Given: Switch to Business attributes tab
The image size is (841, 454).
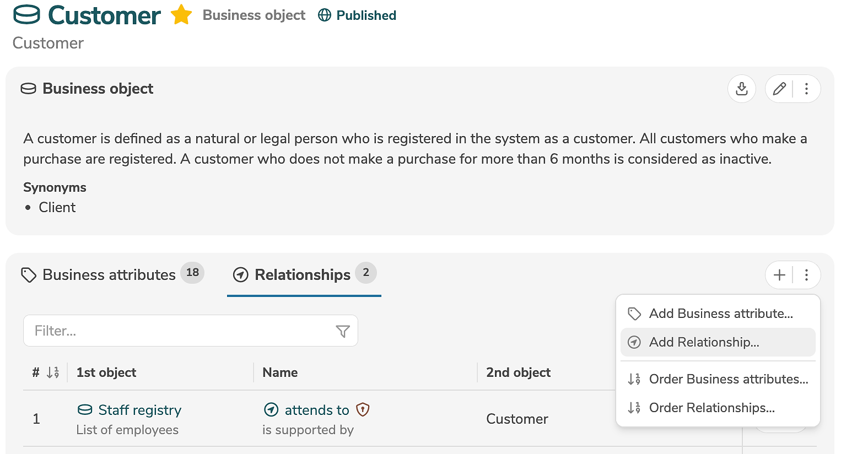Looking at the screenshot, I should pyautogui.click(x=109, y=274).
